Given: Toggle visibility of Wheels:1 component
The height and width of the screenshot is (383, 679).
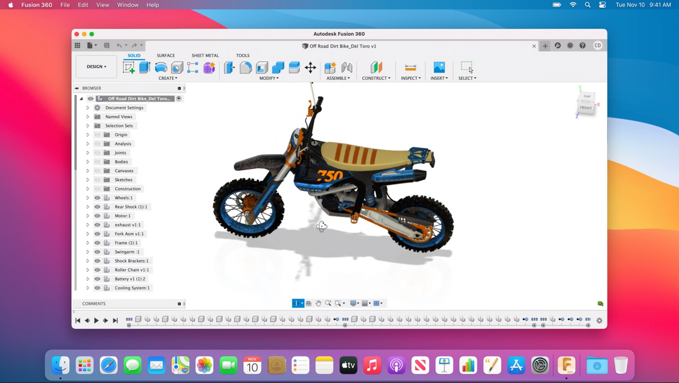Looking at the screenshot, I should tap(97, 197).
